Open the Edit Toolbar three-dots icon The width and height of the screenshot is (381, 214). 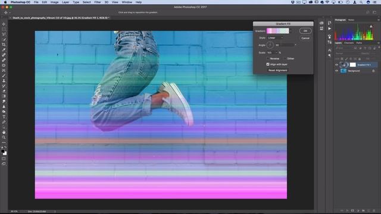tap(4, 143)
